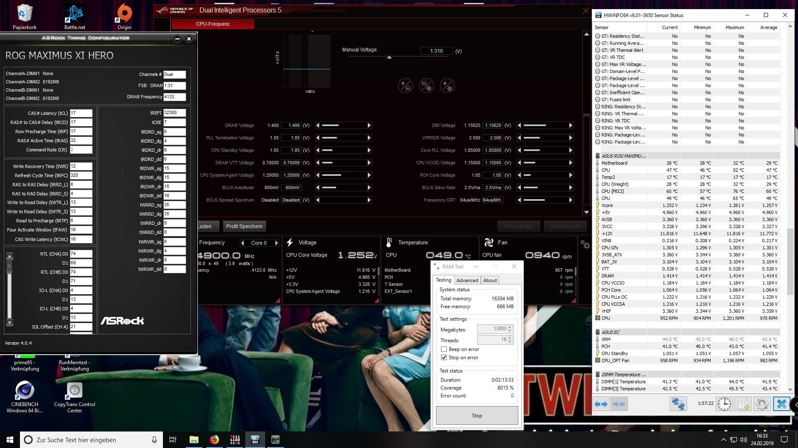Select CINEBENCH desktop shortcut
The height and width of the screenshot is (448, 798).
tap(25, 397)
